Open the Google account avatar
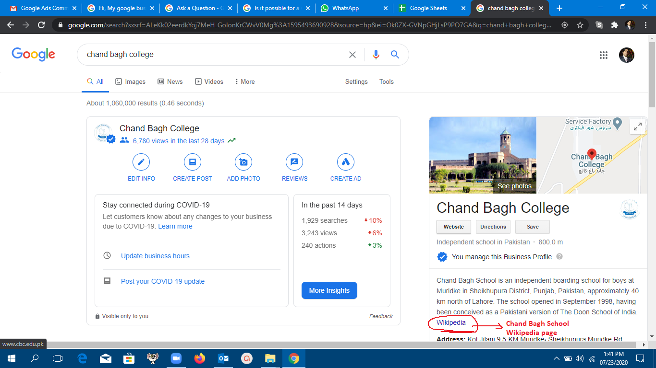The height and width of the screenshot is (368, 656). point(627,55)
